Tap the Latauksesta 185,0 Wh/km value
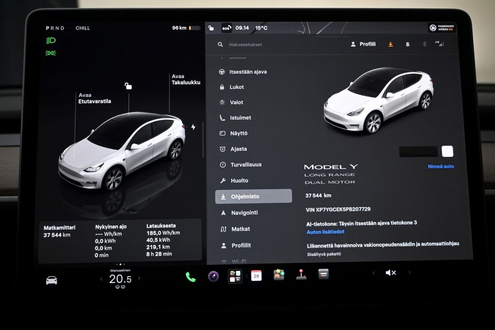Viewport: 495px width, 330px height. tap(163, 233)
